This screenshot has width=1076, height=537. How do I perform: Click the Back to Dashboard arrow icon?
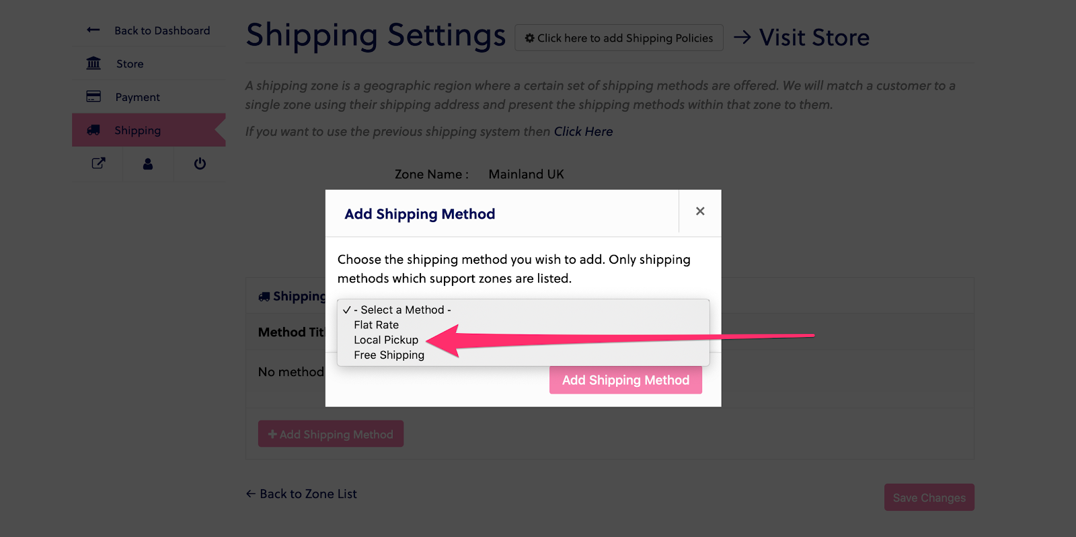(93, 30)
